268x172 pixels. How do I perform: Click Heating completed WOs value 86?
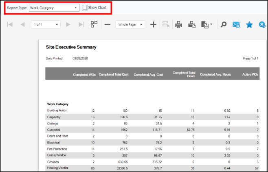(92, 168)
